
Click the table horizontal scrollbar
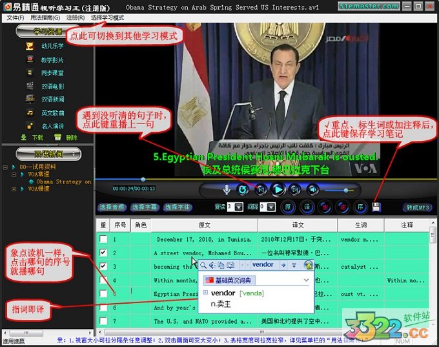coord(262,332)
